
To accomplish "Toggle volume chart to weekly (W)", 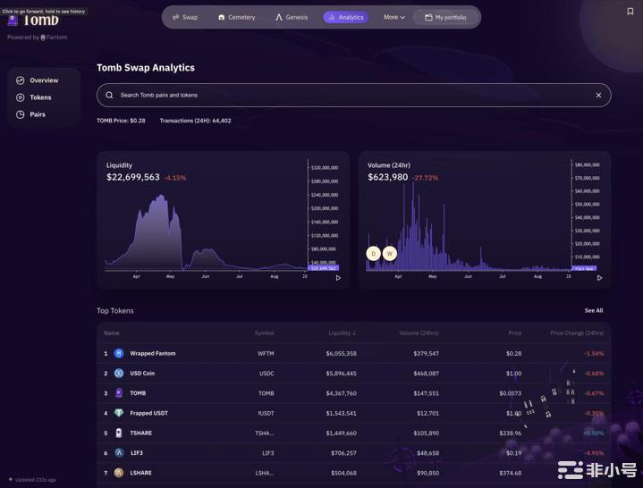I will (389, 254).
